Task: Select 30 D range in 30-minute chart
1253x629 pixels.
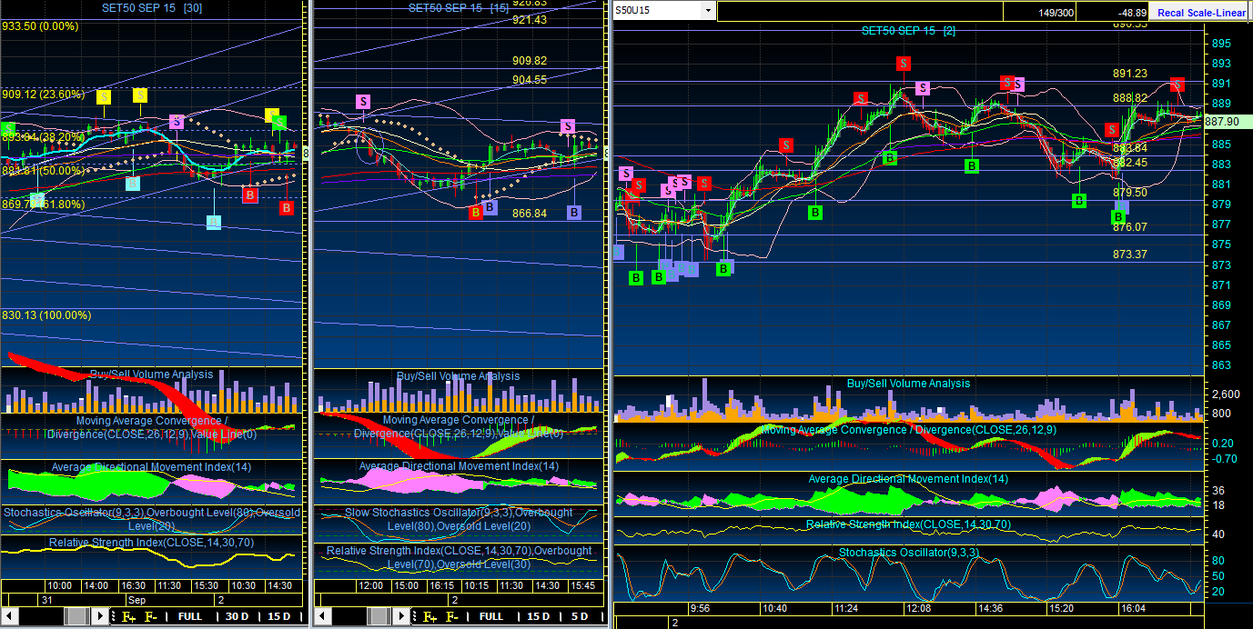Action: pos(237,616)
